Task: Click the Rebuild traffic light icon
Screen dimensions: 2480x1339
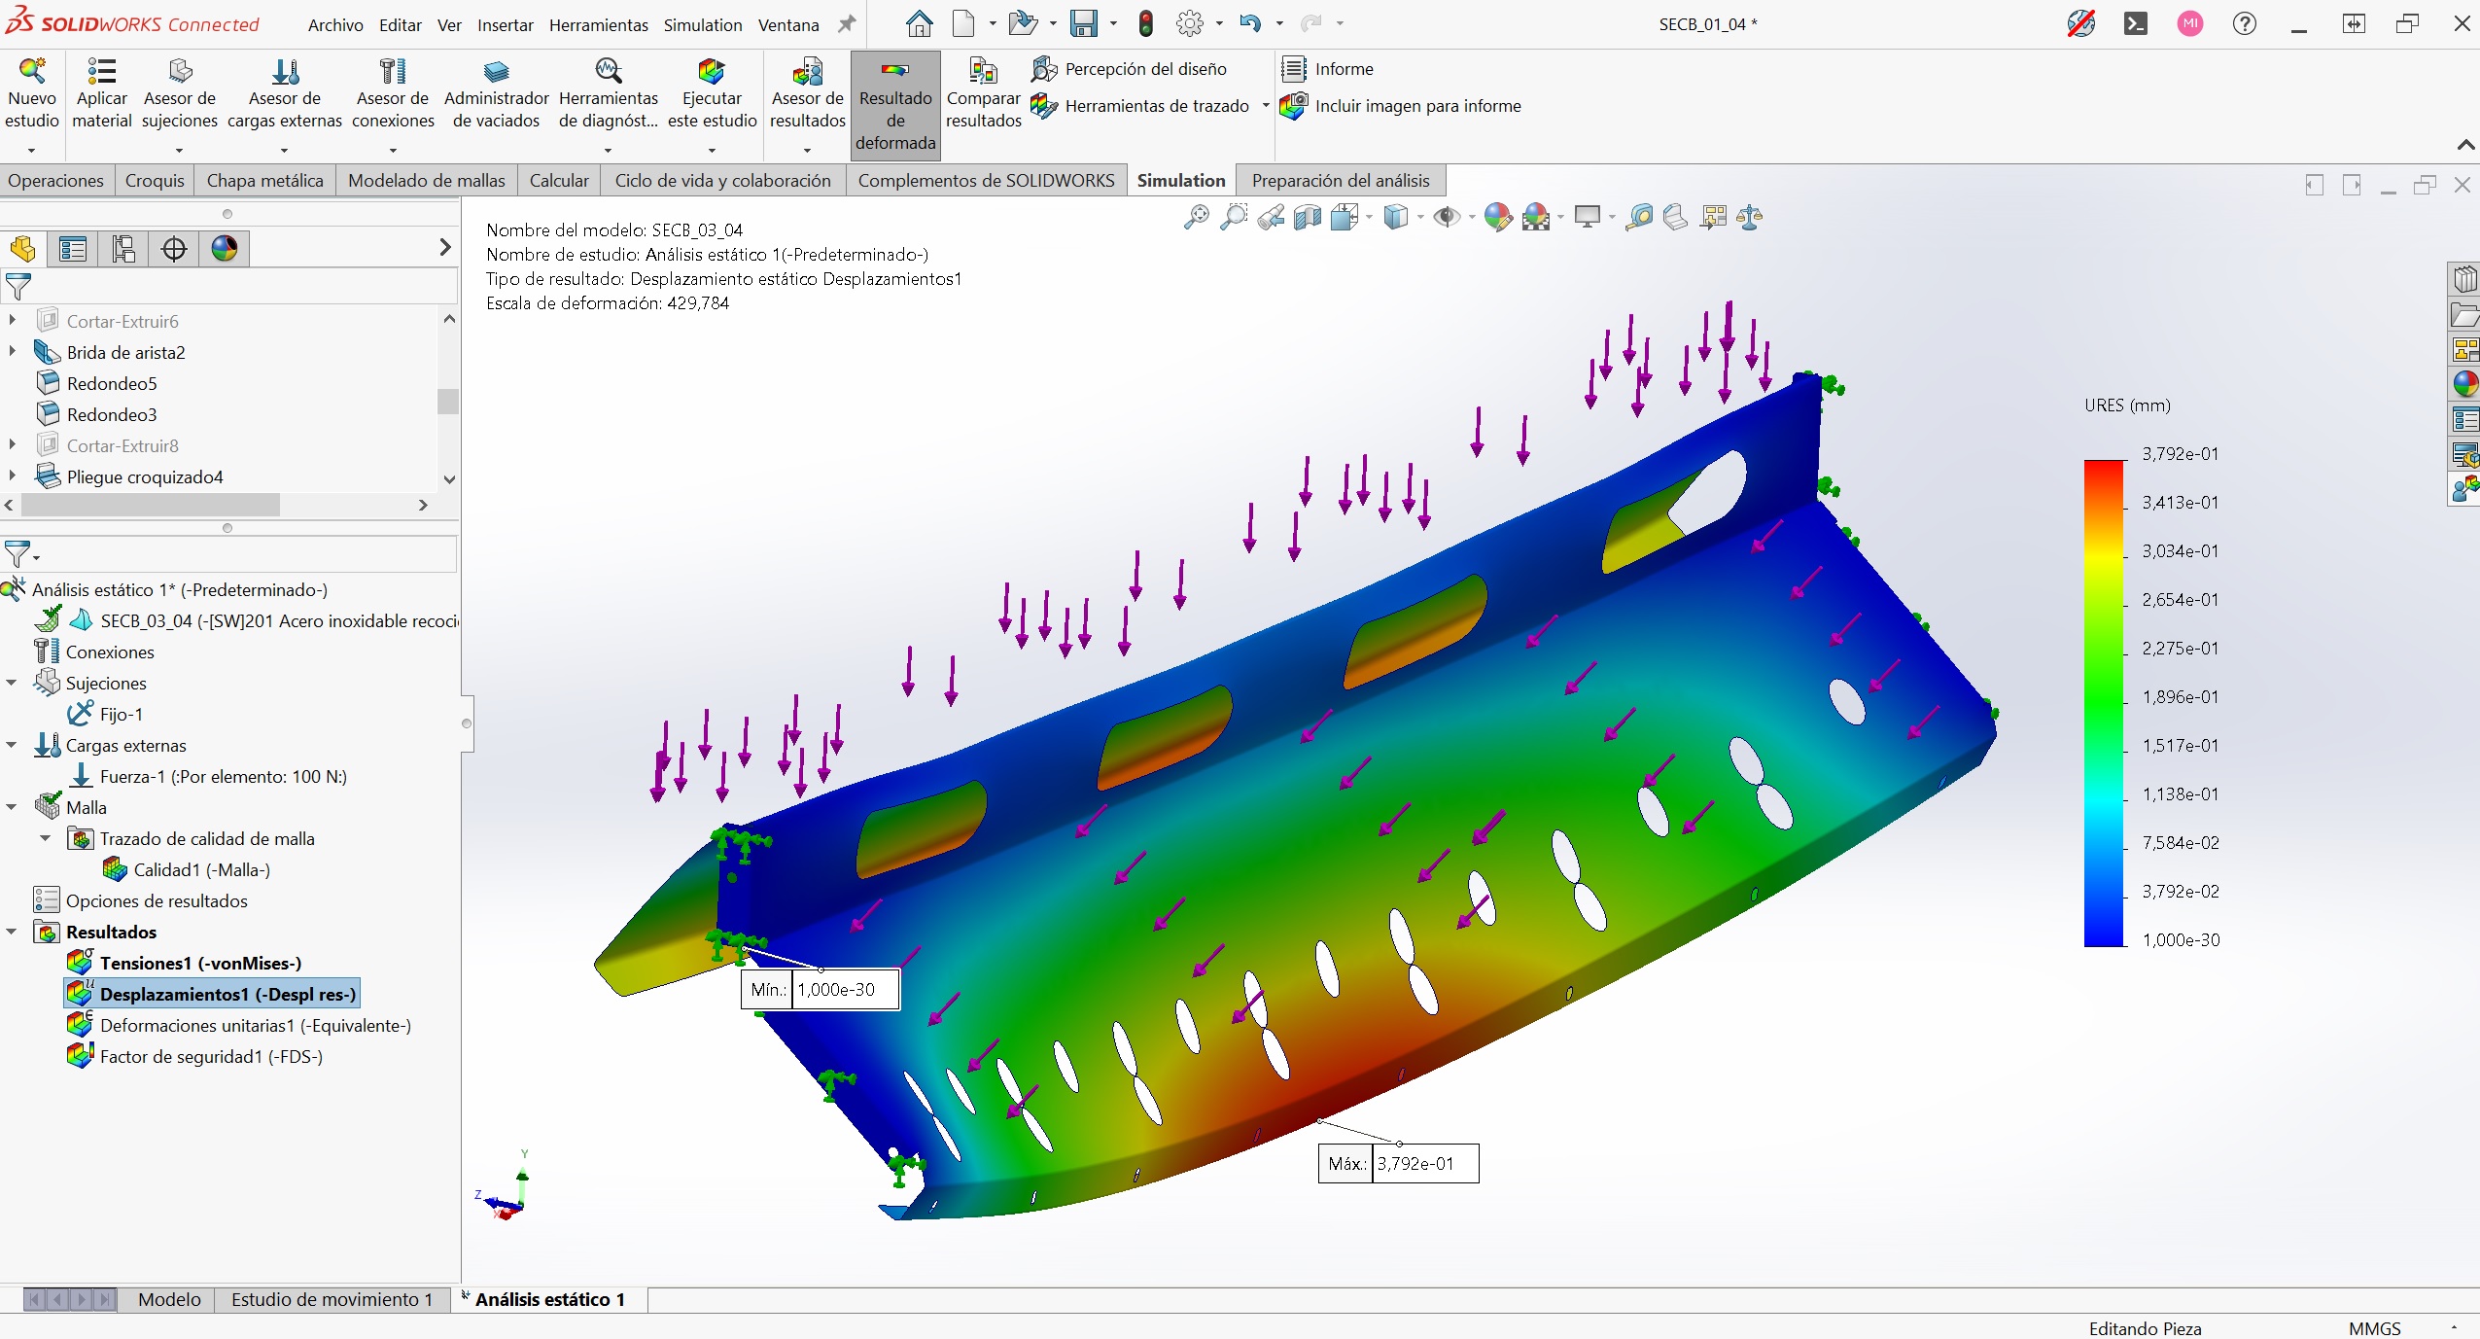Action: coord(1146,23)
